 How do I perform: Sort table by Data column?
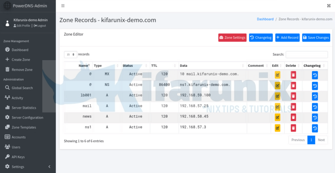pyautogui.click(x=212, y=65)
